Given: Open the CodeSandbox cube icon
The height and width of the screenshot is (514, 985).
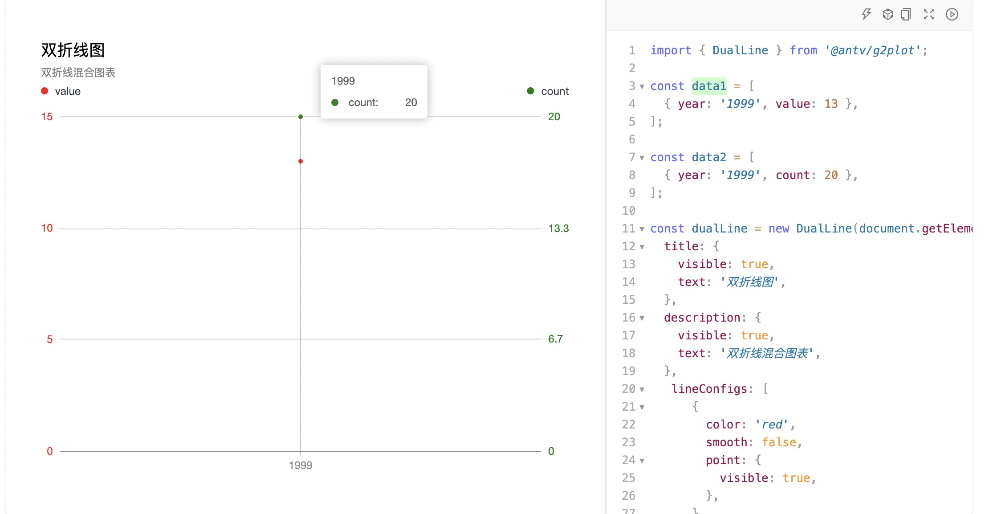Looking at the screenshot, I should pyautogui.click(x=887, y=14).
